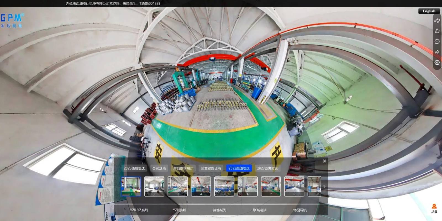442x221 pixels.
Task: Select the 2022西塘宏达 tab
Action: [x=239, y=168]
